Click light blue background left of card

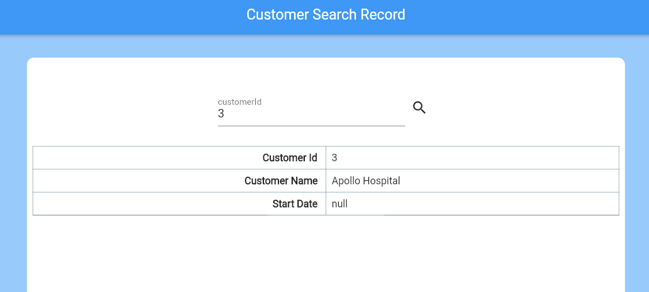pyautogui.click(x=13, y=173)
